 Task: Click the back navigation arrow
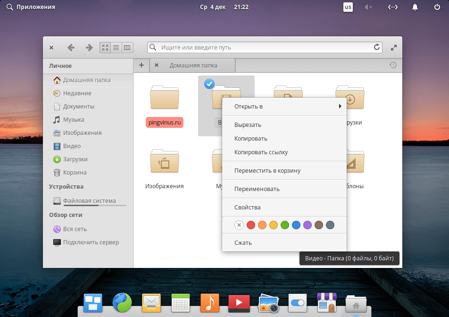coord(71,48)
